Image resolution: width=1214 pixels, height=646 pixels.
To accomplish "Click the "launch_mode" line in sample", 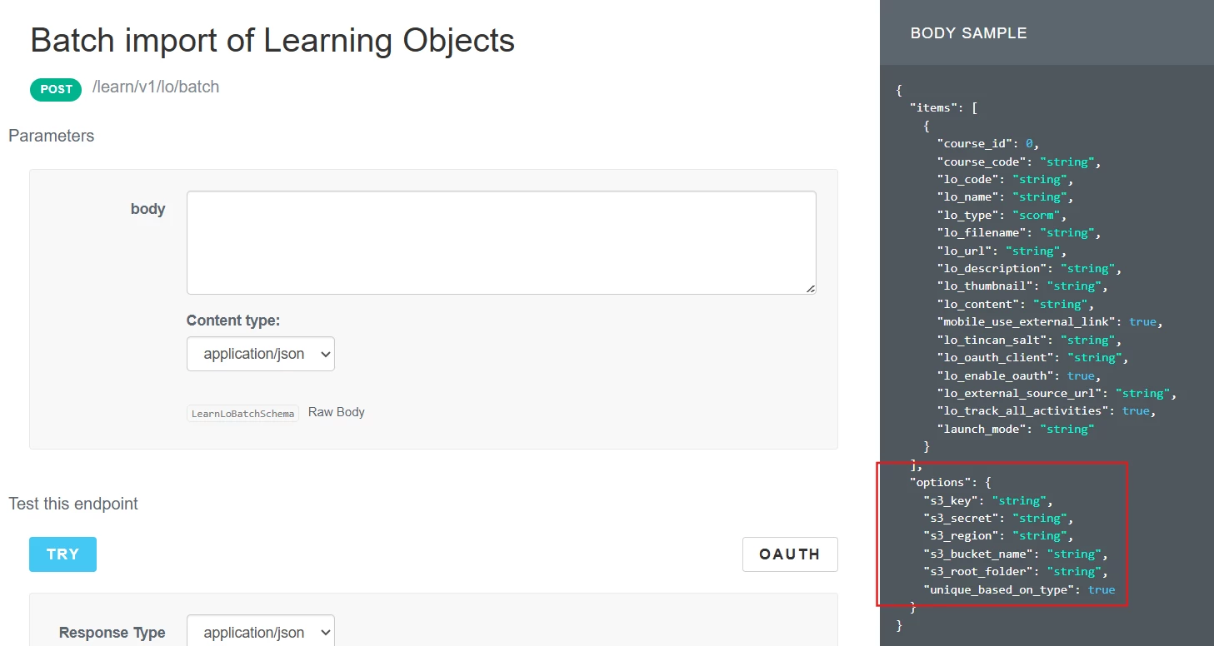I will point(1015,429).
